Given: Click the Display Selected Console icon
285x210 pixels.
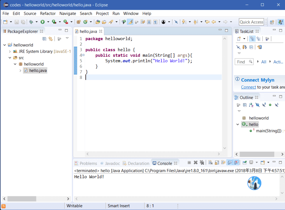Looking at the screenshot, I should point(251,163).
